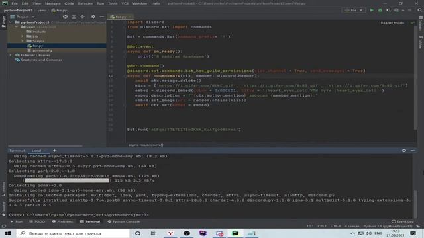Expand the Scripts folder
424x238 pixels.
point(23,41)
